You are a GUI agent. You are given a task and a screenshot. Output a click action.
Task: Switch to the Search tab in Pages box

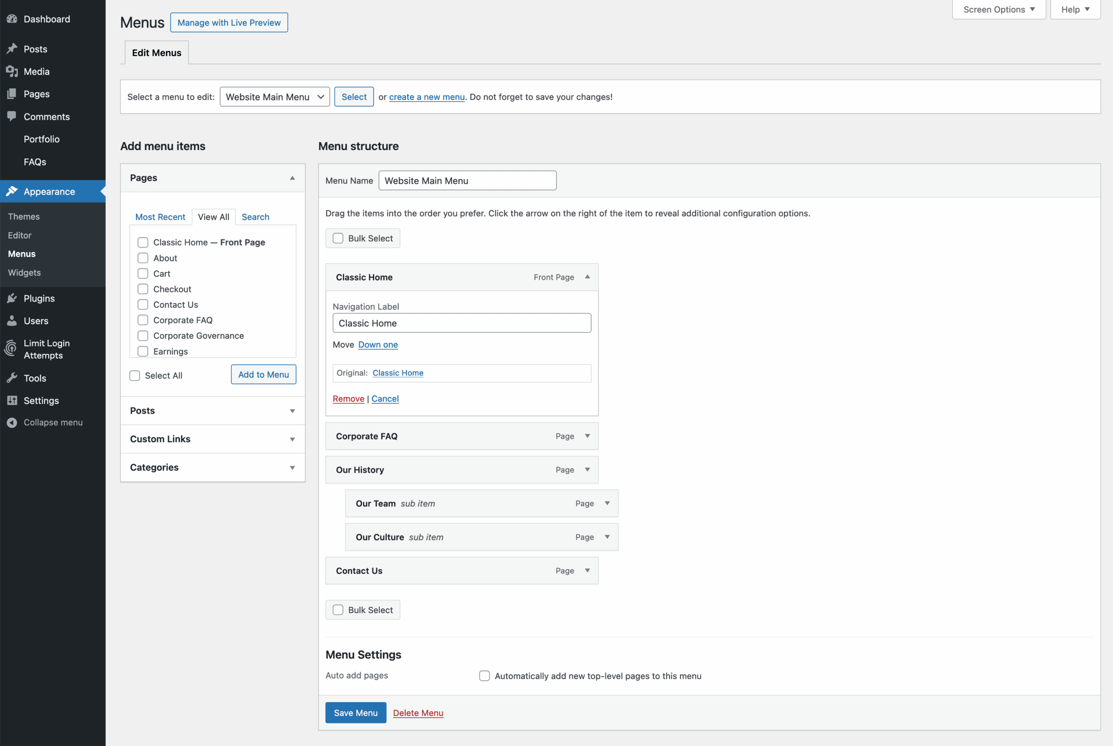coord(255,216)
